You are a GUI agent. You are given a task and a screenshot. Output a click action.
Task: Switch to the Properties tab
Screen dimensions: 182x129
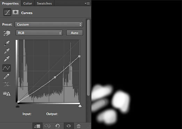pyautogui.click(x=10, y=4)
